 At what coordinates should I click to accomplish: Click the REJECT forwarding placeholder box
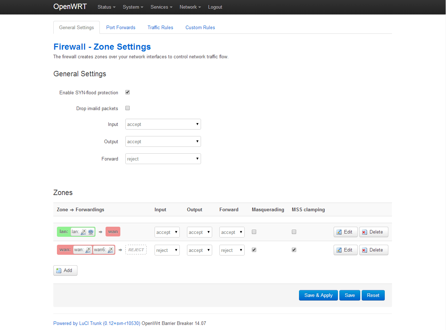136,250
